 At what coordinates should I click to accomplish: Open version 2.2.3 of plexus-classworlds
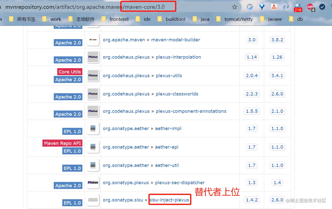point(252,94)
